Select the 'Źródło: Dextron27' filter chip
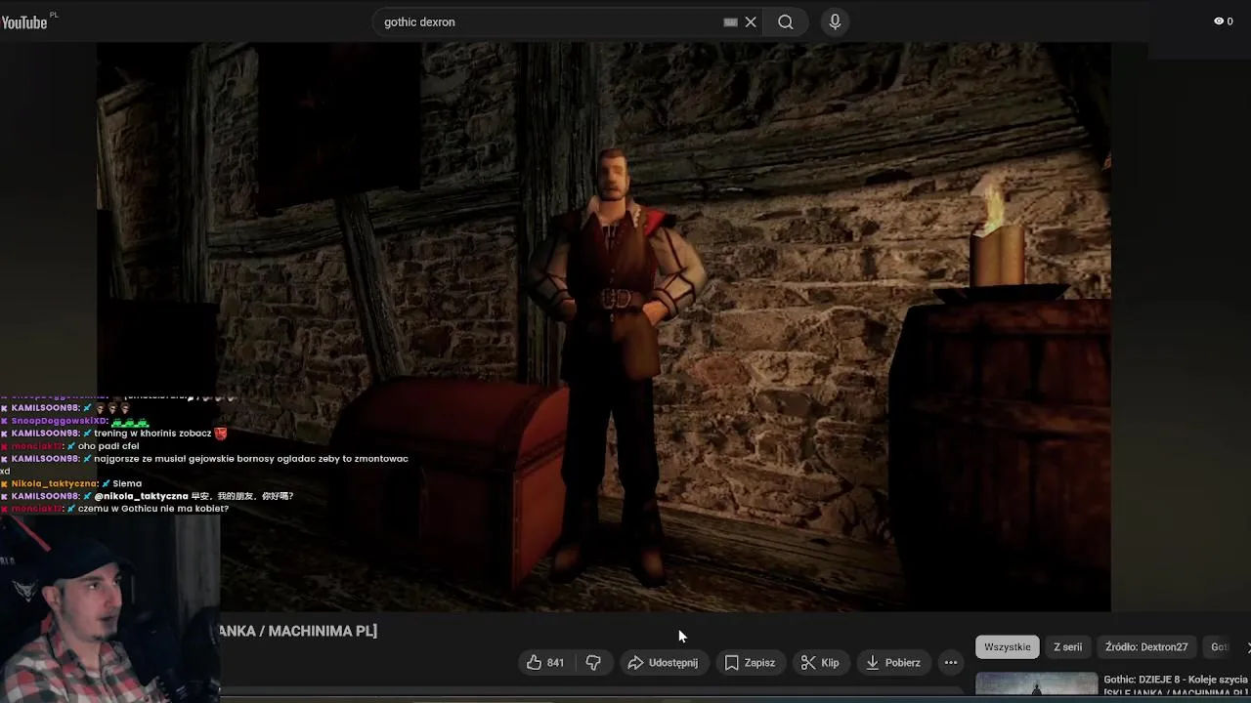The width and height of the screenshot is (1251, 703). (1146, 646)
